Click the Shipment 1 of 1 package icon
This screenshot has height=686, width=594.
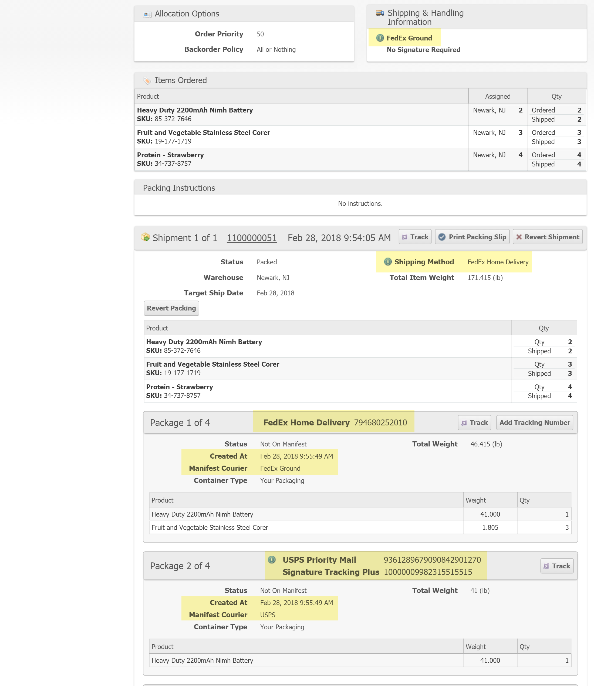pos(145,237)
